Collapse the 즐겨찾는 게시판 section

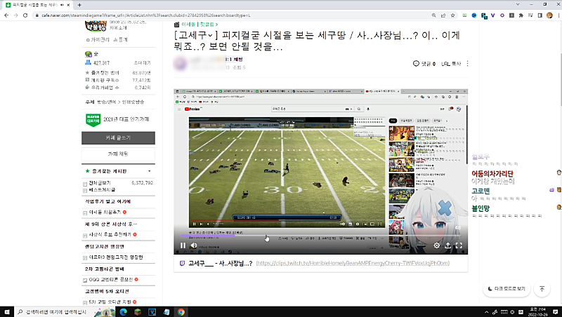[x=149, y=170]
